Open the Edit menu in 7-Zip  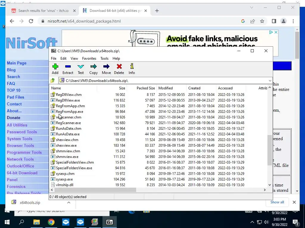[63, 58]
